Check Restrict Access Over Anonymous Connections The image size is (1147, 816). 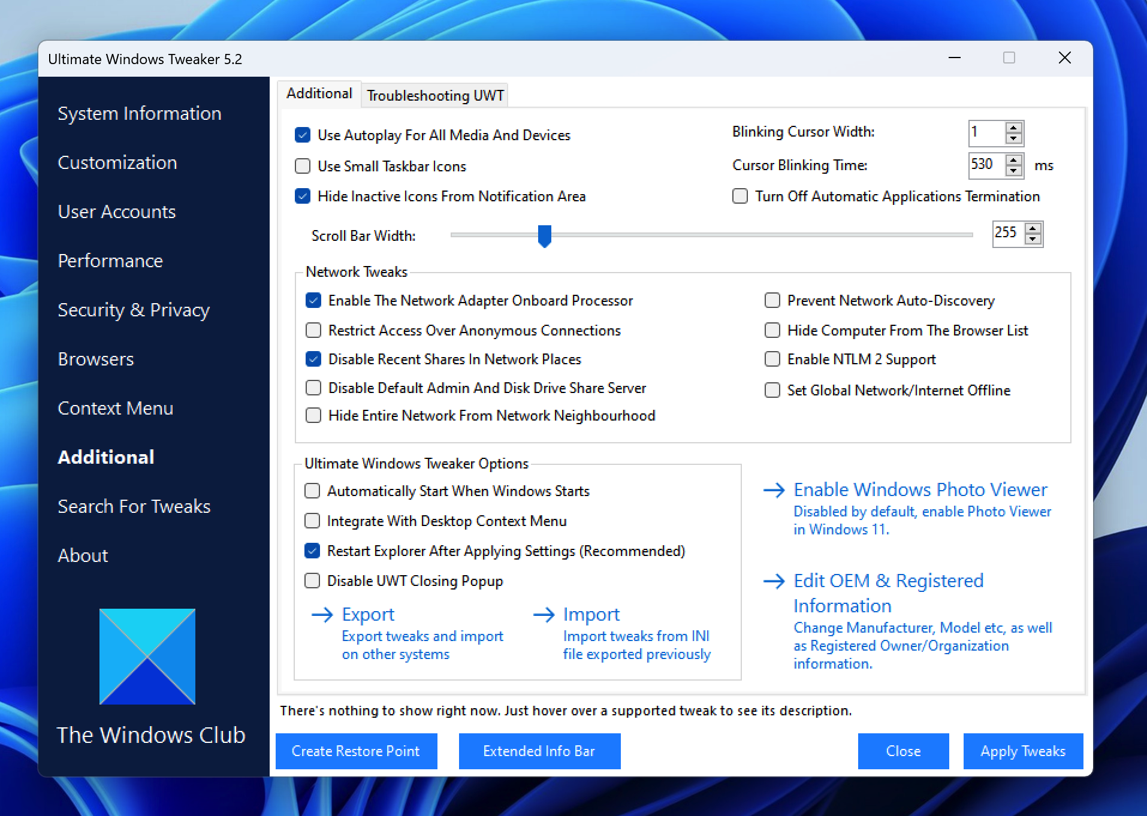tap(313, 330)
